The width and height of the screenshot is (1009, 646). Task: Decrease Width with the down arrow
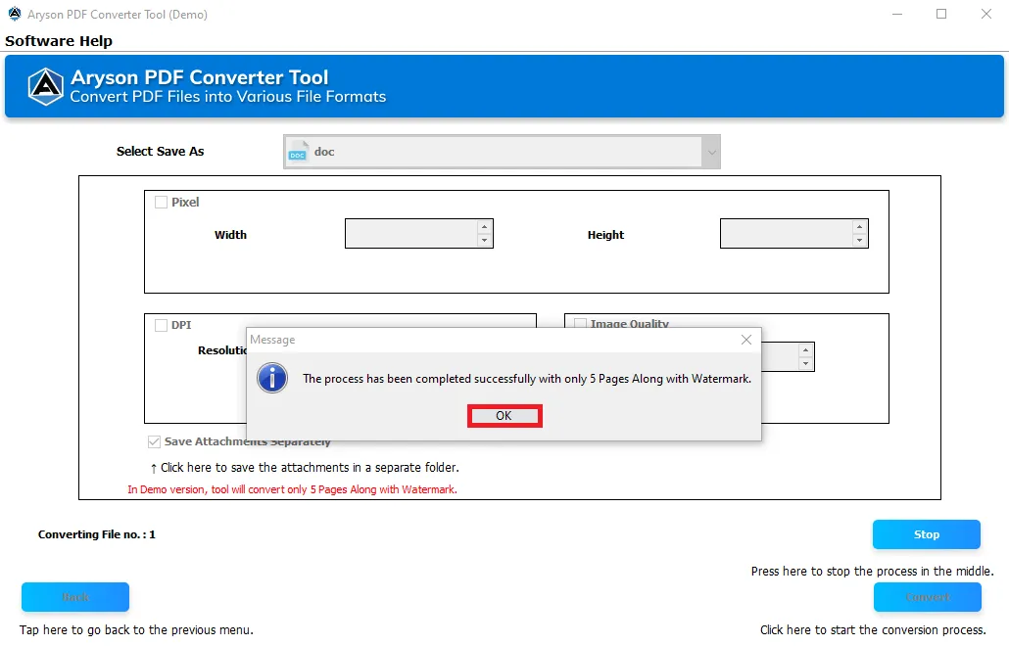click(x=485, y=241)
